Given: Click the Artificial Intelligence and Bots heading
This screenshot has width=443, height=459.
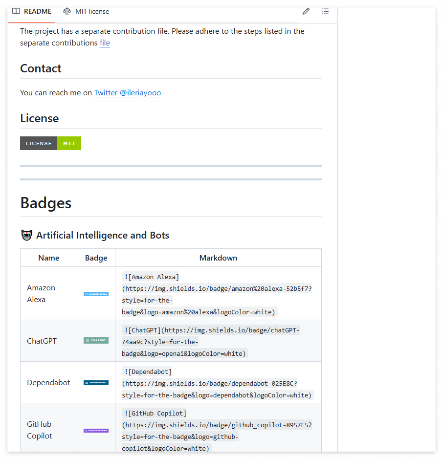Looking at the screenshot, I should pos(103,235).
